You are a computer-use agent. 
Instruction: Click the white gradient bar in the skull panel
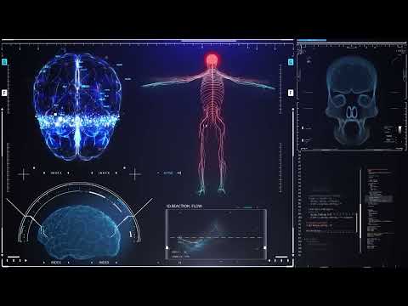coord(399,130)
